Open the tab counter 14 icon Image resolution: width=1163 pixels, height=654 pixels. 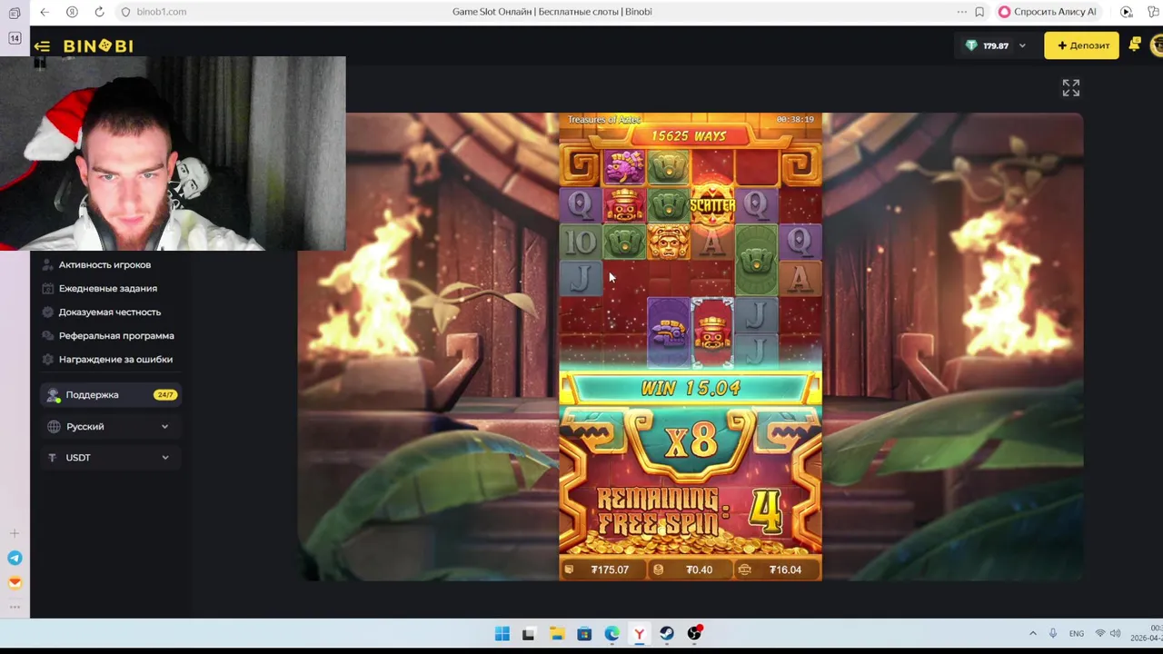[15, 38]
